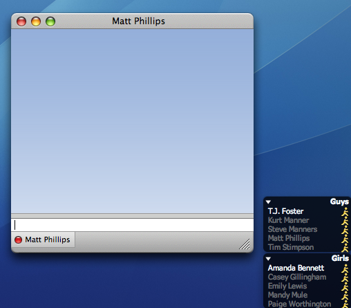
Task: Click the away icon beside Emily Lewis
Action: [345, 287]
